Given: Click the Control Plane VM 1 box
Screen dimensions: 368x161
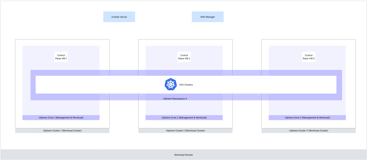Looking at the screenshot, I should 61,57.
